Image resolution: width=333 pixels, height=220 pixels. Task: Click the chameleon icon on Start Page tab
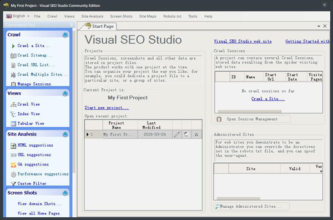pos(88,26)
